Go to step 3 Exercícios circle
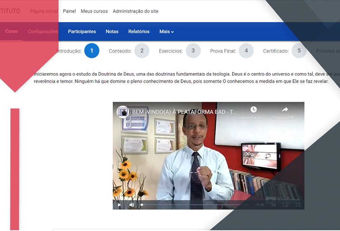The width and height of the screenshot is (340, 231). click(193, 51)
